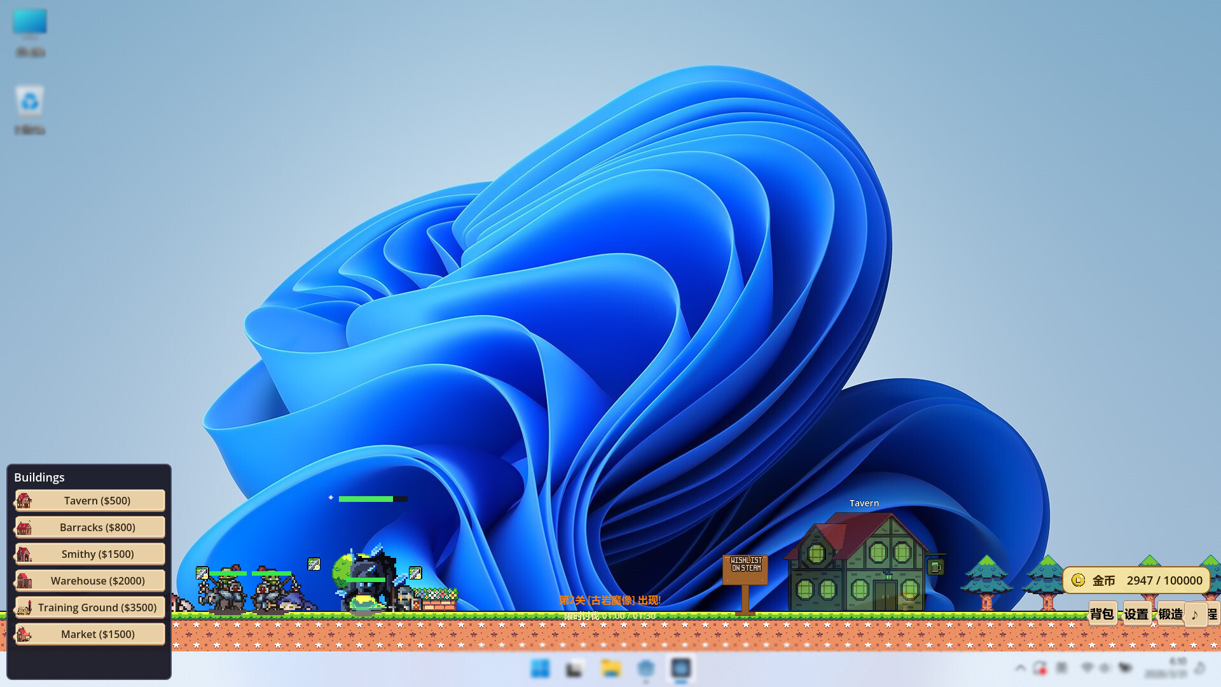Screen dimensions: 1221x687
Task: Click the Tavern building icon in list
Action: 24,501
